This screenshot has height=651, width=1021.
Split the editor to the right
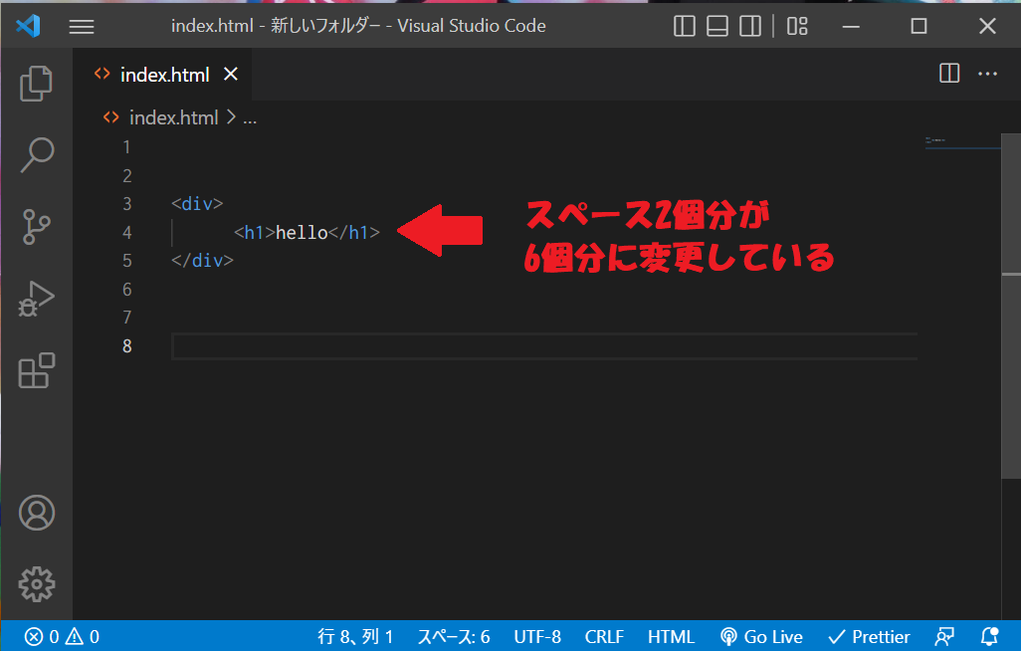pyautogui.click(x=949, y=73)
